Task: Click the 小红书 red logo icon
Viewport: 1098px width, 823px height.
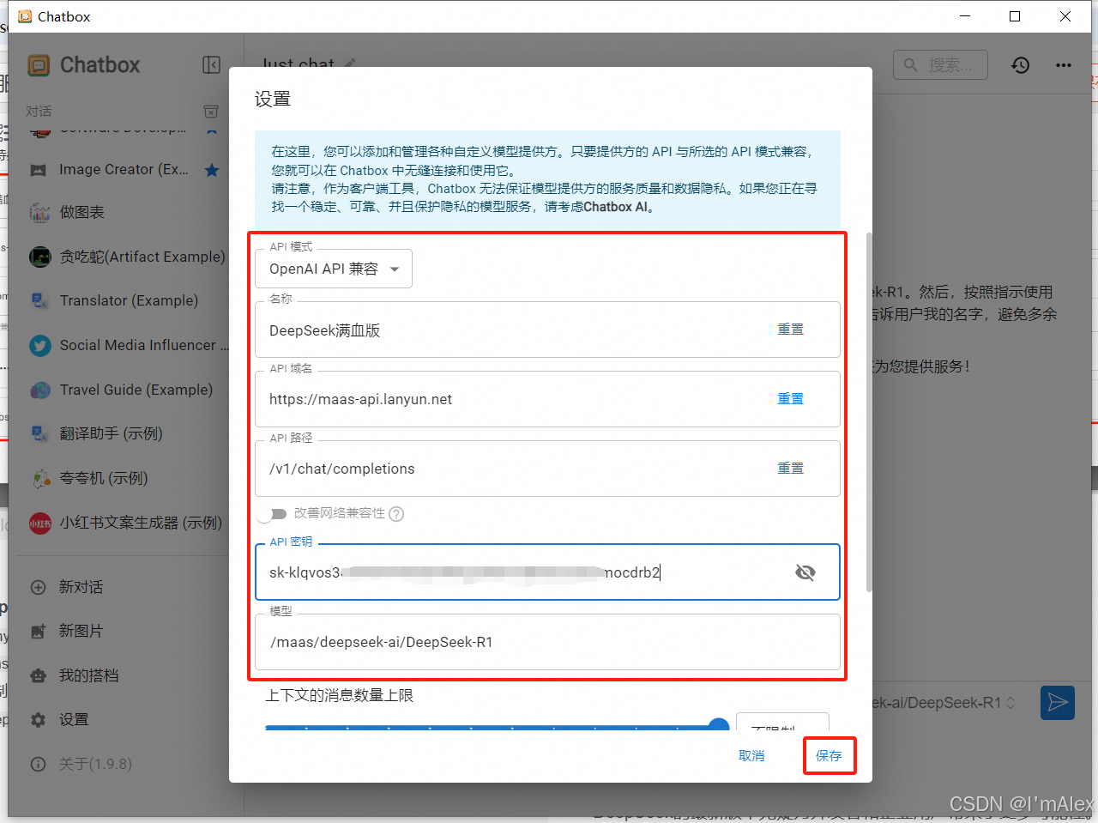Action: (39, 523)
